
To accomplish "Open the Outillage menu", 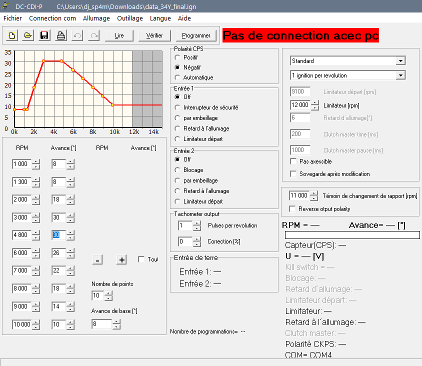I will 130,18.
